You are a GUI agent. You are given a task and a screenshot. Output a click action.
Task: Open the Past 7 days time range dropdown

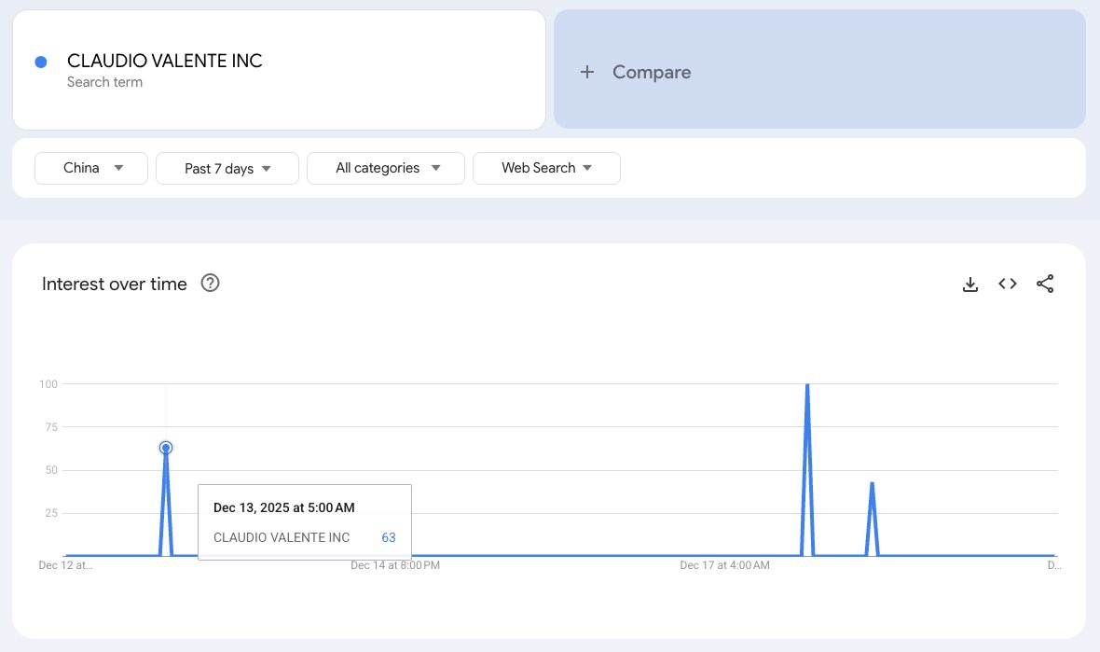tap(227, 168)
